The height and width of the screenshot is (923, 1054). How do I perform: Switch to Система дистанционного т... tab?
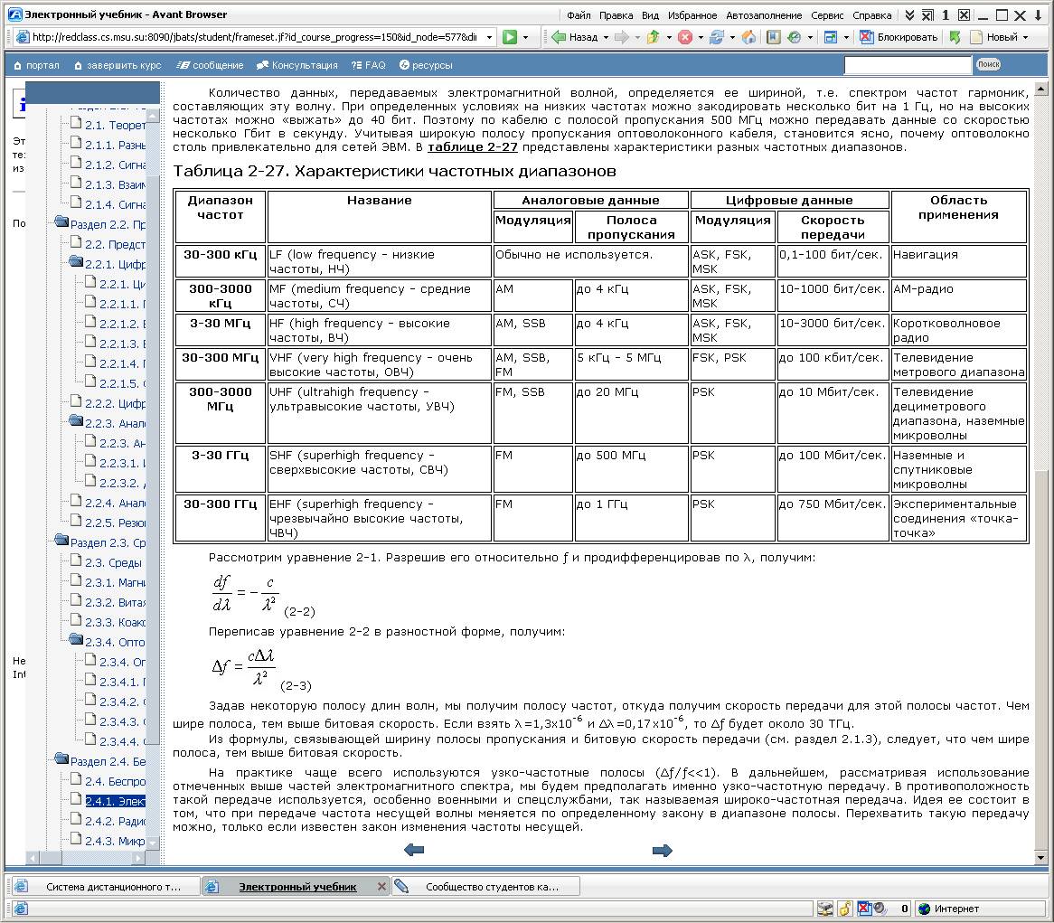coord(104,887)
